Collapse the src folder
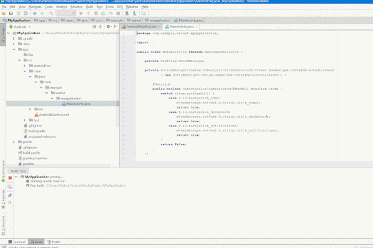The height and width of the screenshot is (248, 373). (x=19, y=60)
